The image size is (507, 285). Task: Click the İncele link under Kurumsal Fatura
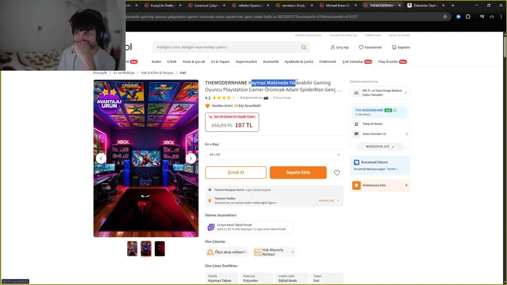(x=392, y=169)
